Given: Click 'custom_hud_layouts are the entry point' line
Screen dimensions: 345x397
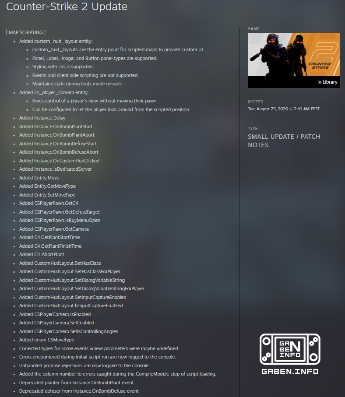Looking at the screenshot, I should coord(118,49).
